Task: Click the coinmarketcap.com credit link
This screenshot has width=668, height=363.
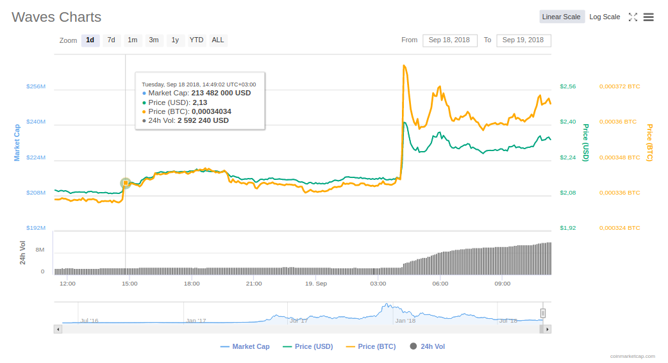Action: [x=632, y=356]
